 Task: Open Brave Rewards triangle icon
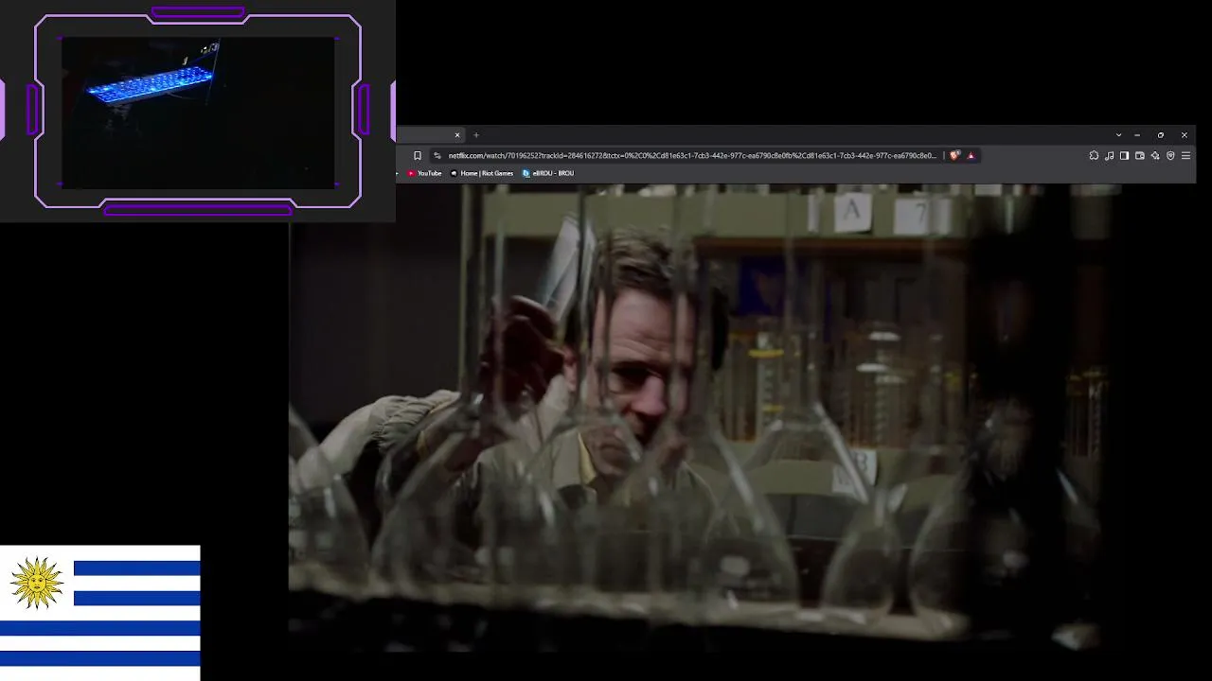[971, 156]
